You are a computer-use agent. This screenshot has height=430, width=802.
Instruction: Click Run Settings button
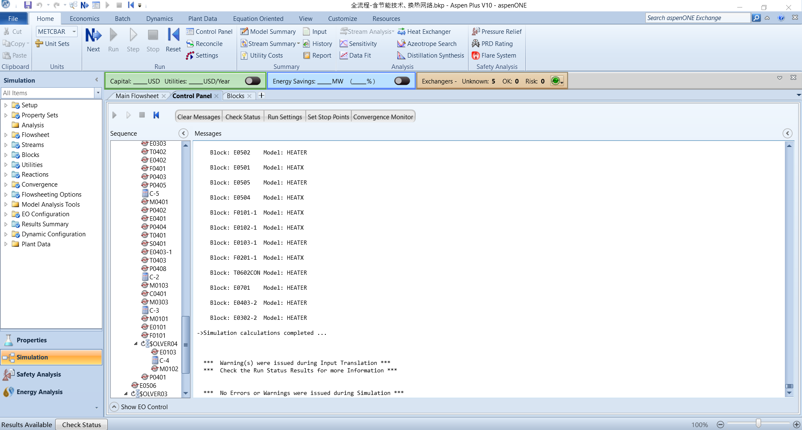click(285, 117)
